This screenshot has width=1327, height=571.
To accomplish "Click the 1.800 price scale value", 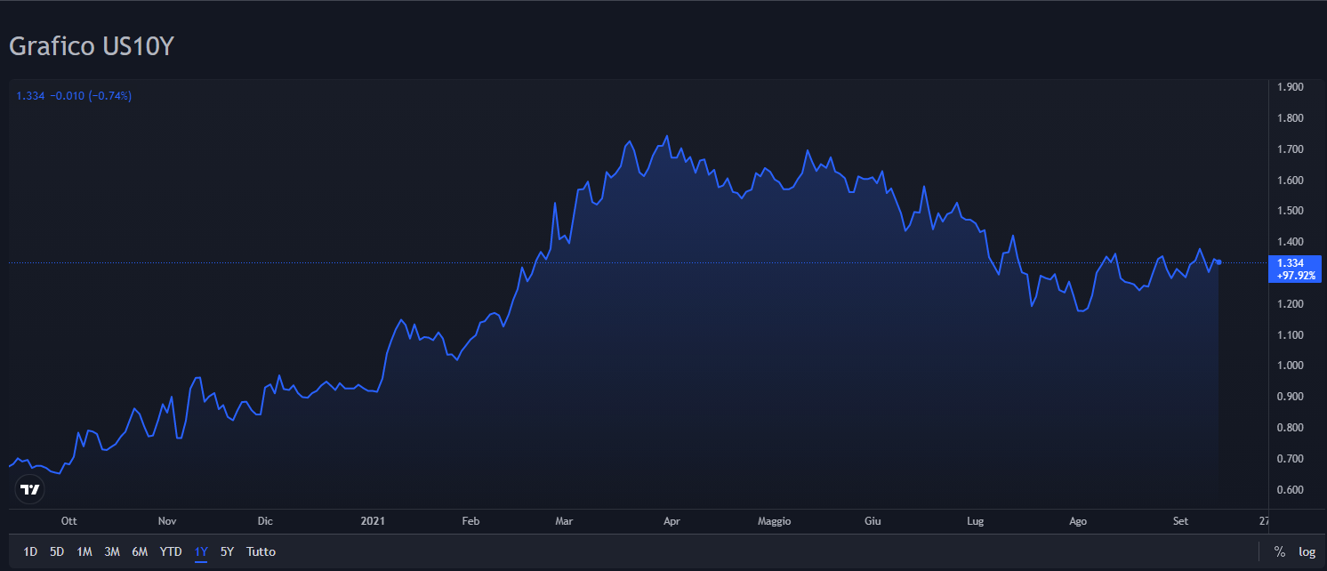I will [x=1291, y=118].
